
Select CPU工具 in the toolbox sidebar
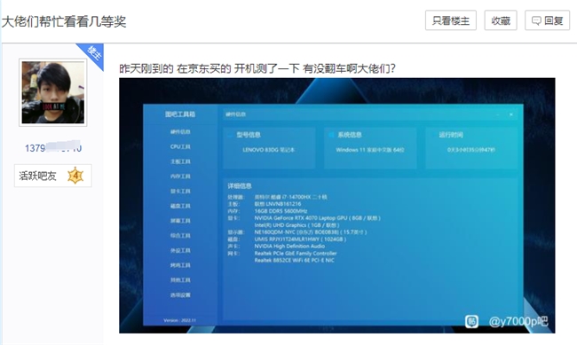coord(180,146)
